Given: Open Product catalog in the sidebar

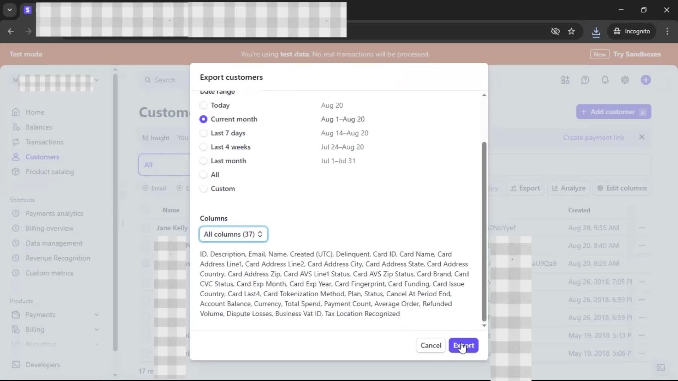Looking at the screenshot, I should coord(49,172).
